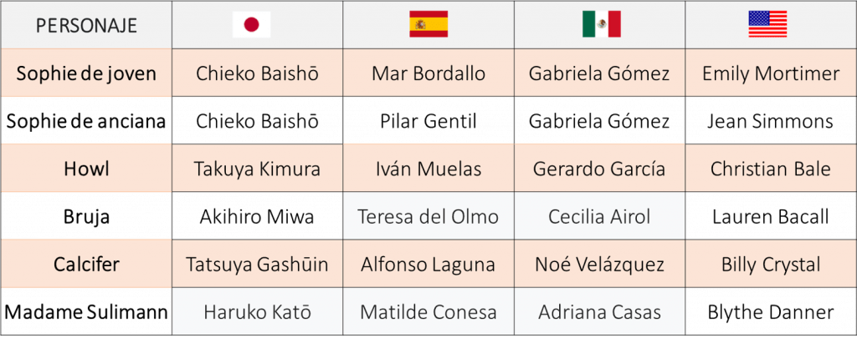Select the Noé Velázquez cell

coord(599,264)
